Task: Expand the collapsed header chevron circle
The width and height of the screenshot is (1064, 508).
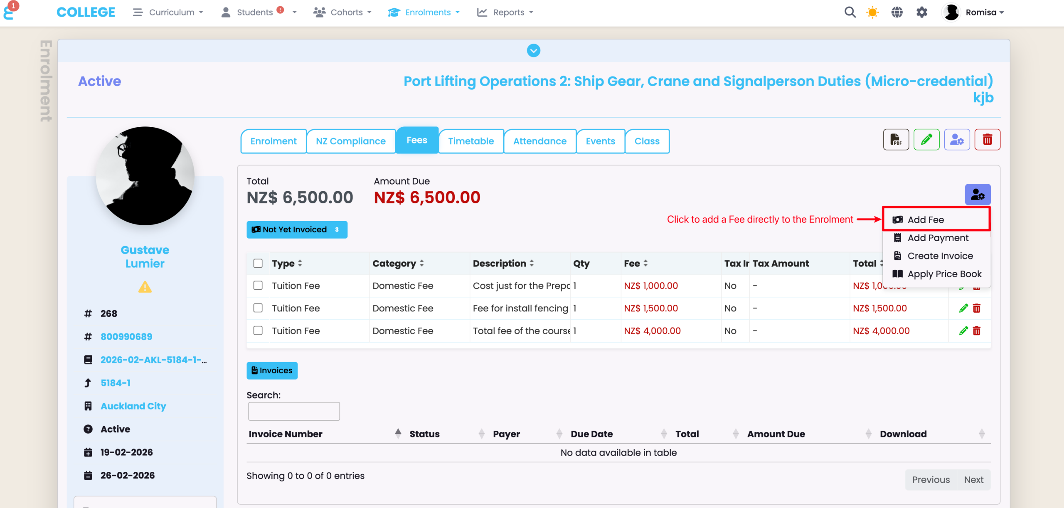Action: coord(534,51)
